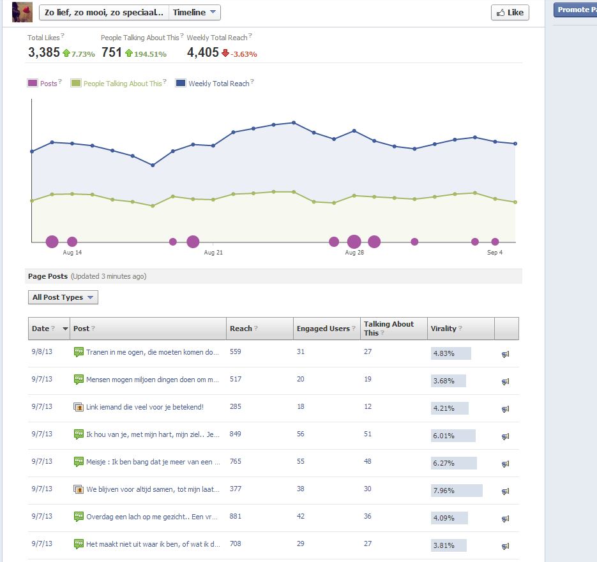Click the 3,385 total likes figure
Screen dimensions: 597x562
[44, 52]
